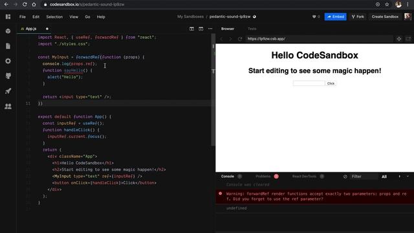
Task: Open Chrome three-dot menu
Action: (408, 5)
